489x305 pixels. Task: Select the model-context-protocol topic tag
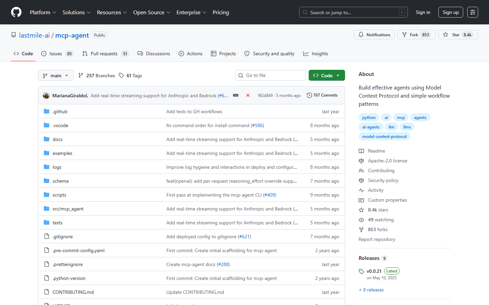(x=384, y=137)
